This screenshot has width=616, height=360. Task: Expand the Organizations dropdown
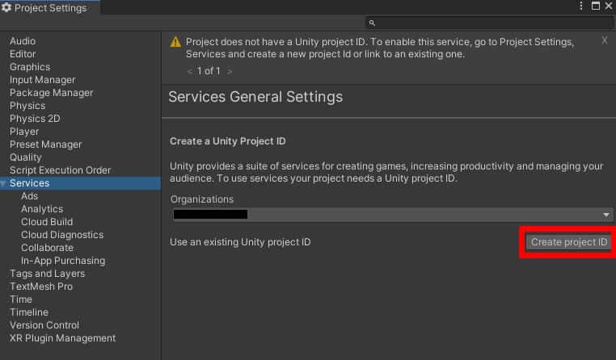[x=392, y=215]
